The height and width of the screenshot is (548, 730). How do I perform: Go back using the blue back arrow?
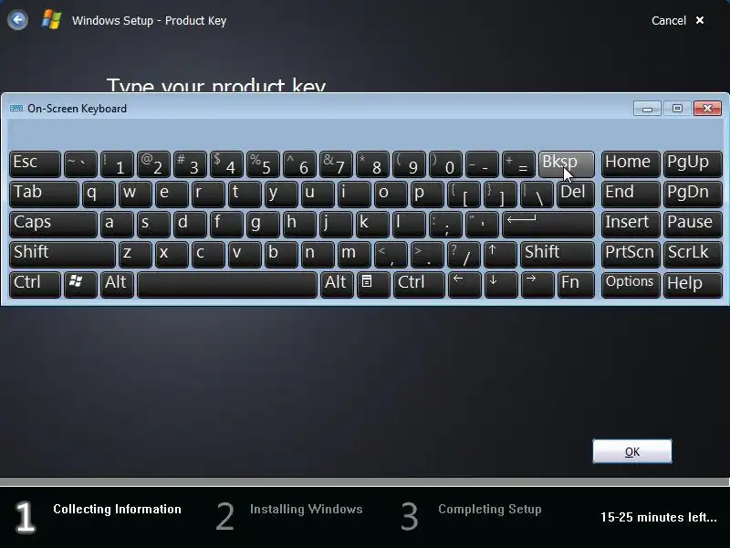tap(17, 20)
